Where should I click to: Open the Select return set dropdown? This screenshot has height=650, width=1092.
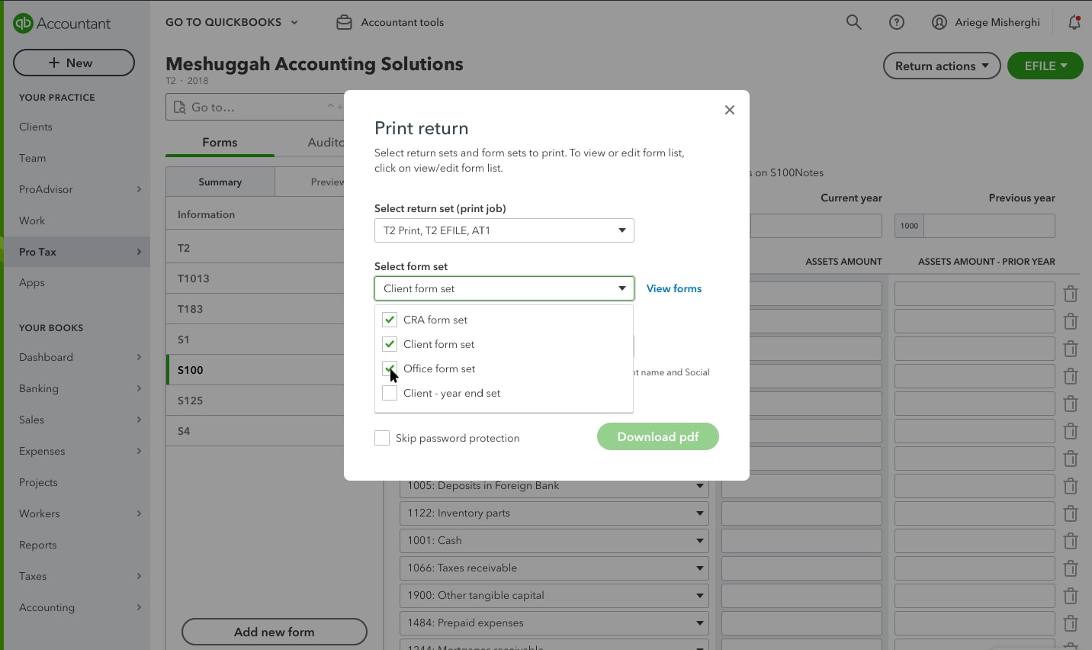504,230
